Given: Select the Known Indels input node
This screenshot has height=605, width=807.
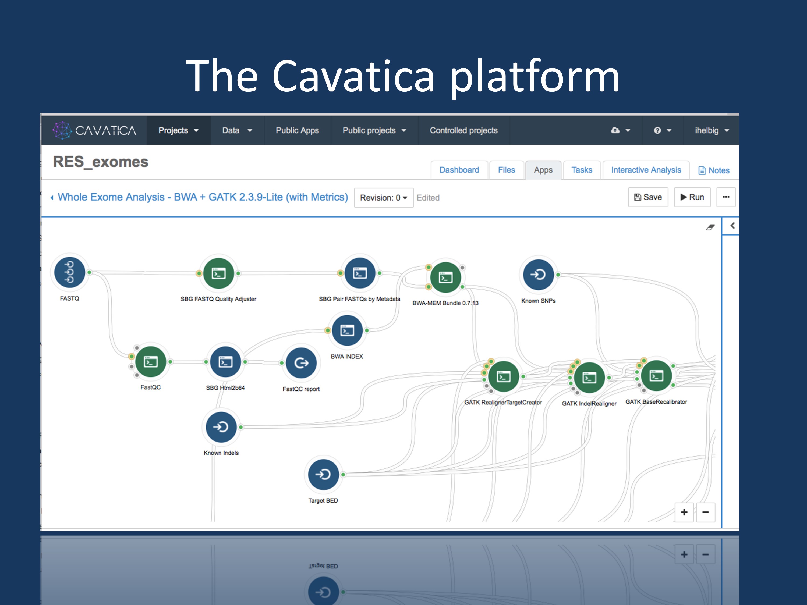Looking at the screenshot, I should pos(221,427).
